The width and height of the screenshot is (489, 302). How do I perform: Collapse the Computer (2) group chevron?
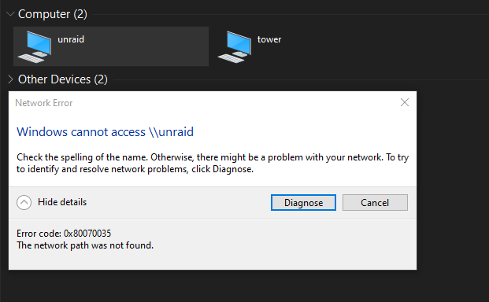click(10, 14)
